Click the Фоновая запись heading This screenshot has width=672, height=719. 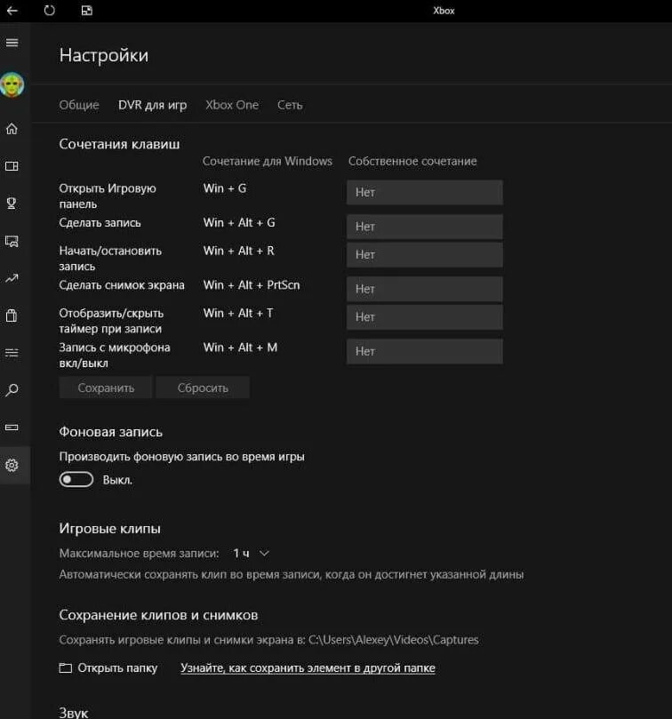point(110,432)
